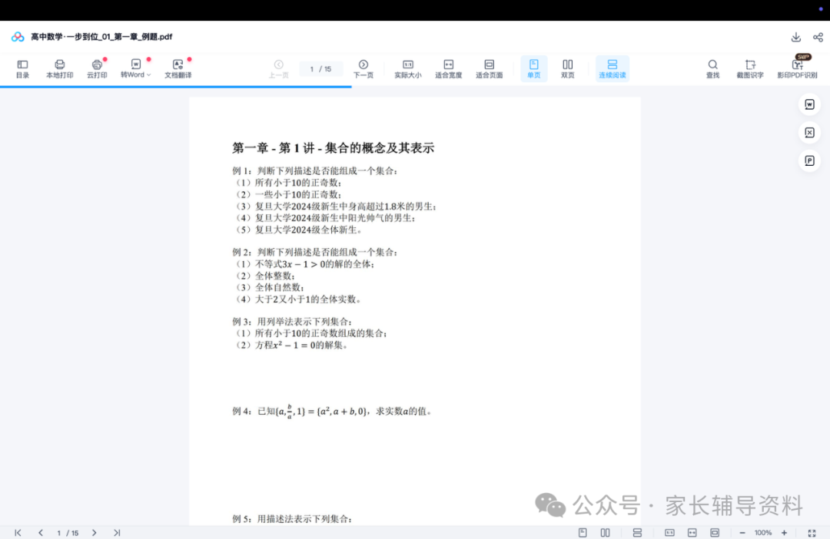Click the text 例 1: 判断下列描述是否能组成一个集合
Screen dimensions: 830x539
click(315, 170)
